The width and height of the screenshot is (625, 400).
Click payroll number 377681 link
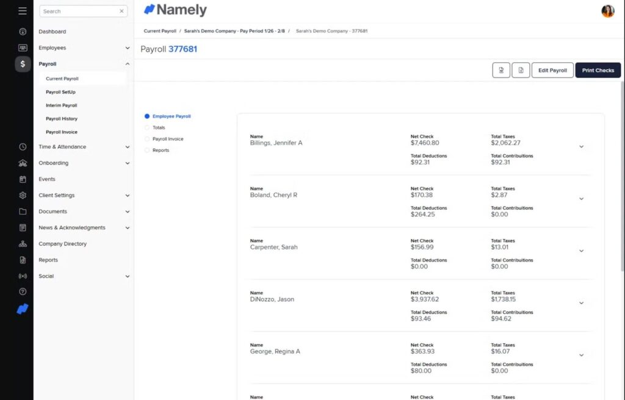tap(182, 49)
